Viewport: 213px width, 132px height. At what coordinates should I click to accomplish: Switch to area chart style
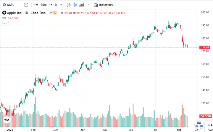[x=82, y=5]
